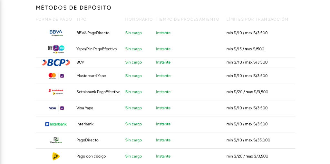Select the 'Mastercard Yape' text
The image size is (330, 164).
coord(91,76)
